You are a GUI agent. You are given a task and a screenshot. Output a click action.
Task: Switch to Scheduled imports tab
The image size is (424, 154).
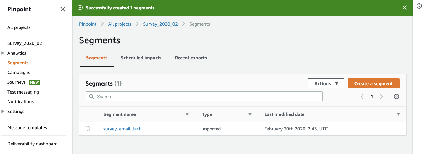pyautogui.click(x=141, y=58)
